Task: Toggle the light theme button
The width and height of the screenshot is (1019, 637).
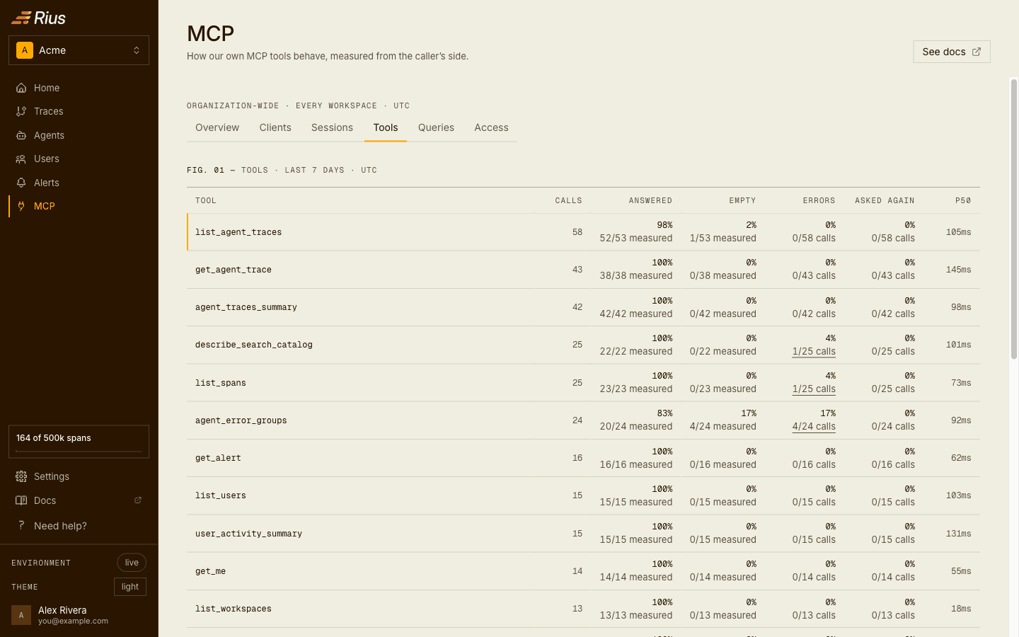Action: tap(130, 587)
